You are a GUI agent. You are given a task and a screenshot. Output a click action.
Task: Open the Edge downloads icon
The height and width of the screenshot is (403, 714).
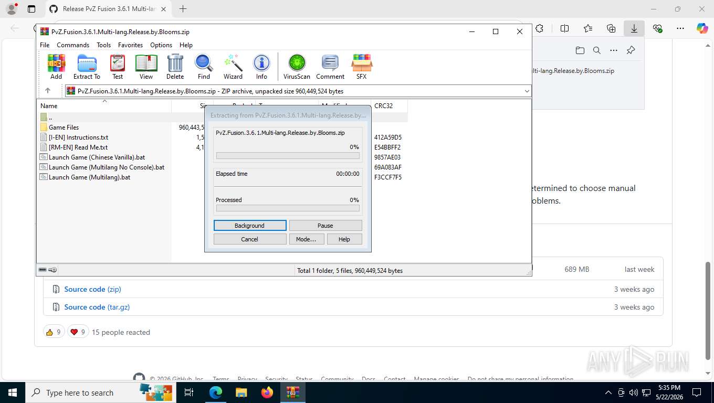[634, 29]
